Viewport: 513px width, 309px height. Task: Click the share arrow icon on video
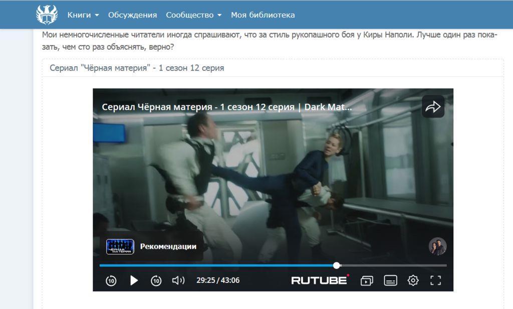click(x=433, y=106)
